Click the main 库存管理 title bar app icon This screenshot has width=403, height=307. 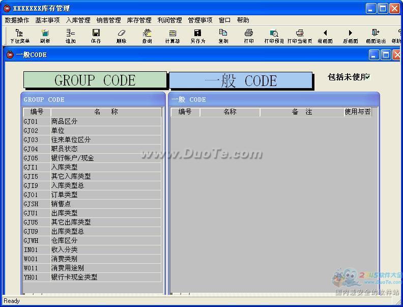7,8
